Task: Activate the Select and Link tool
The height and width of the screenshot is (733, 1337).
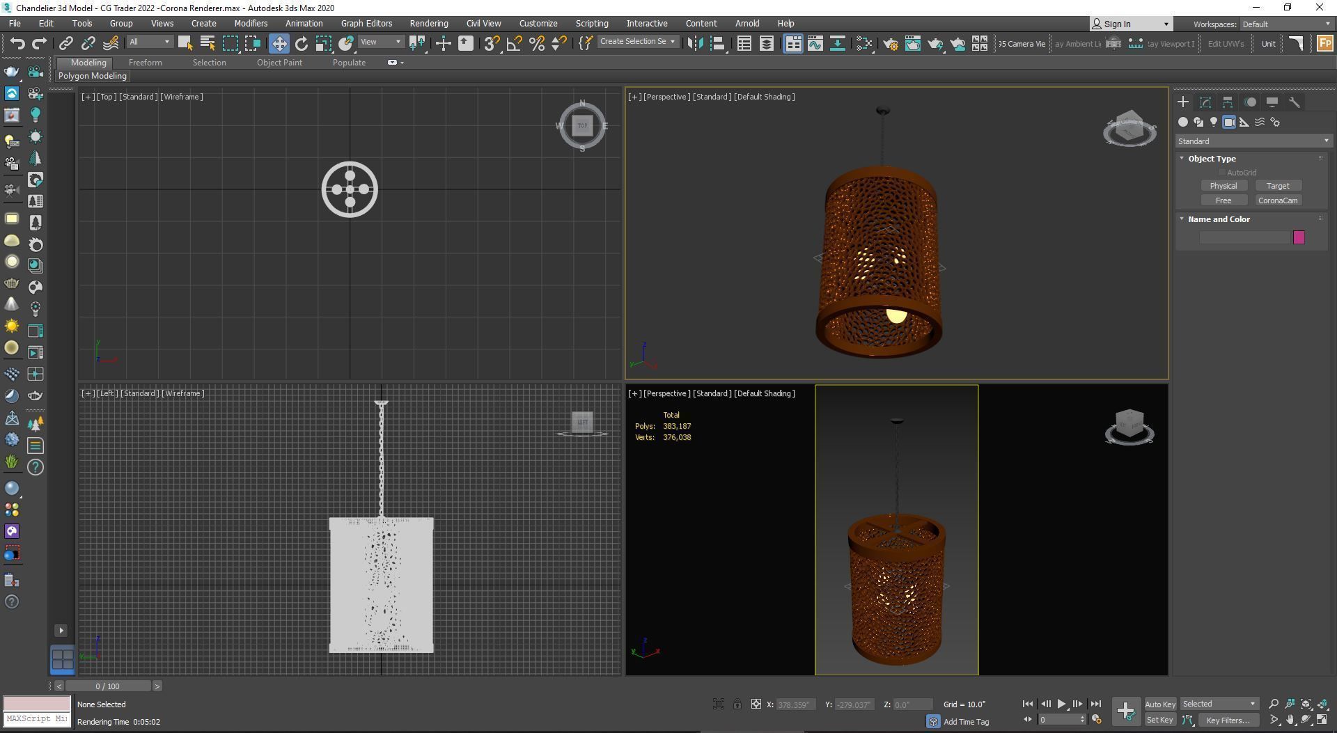Action: coord(65,43)
